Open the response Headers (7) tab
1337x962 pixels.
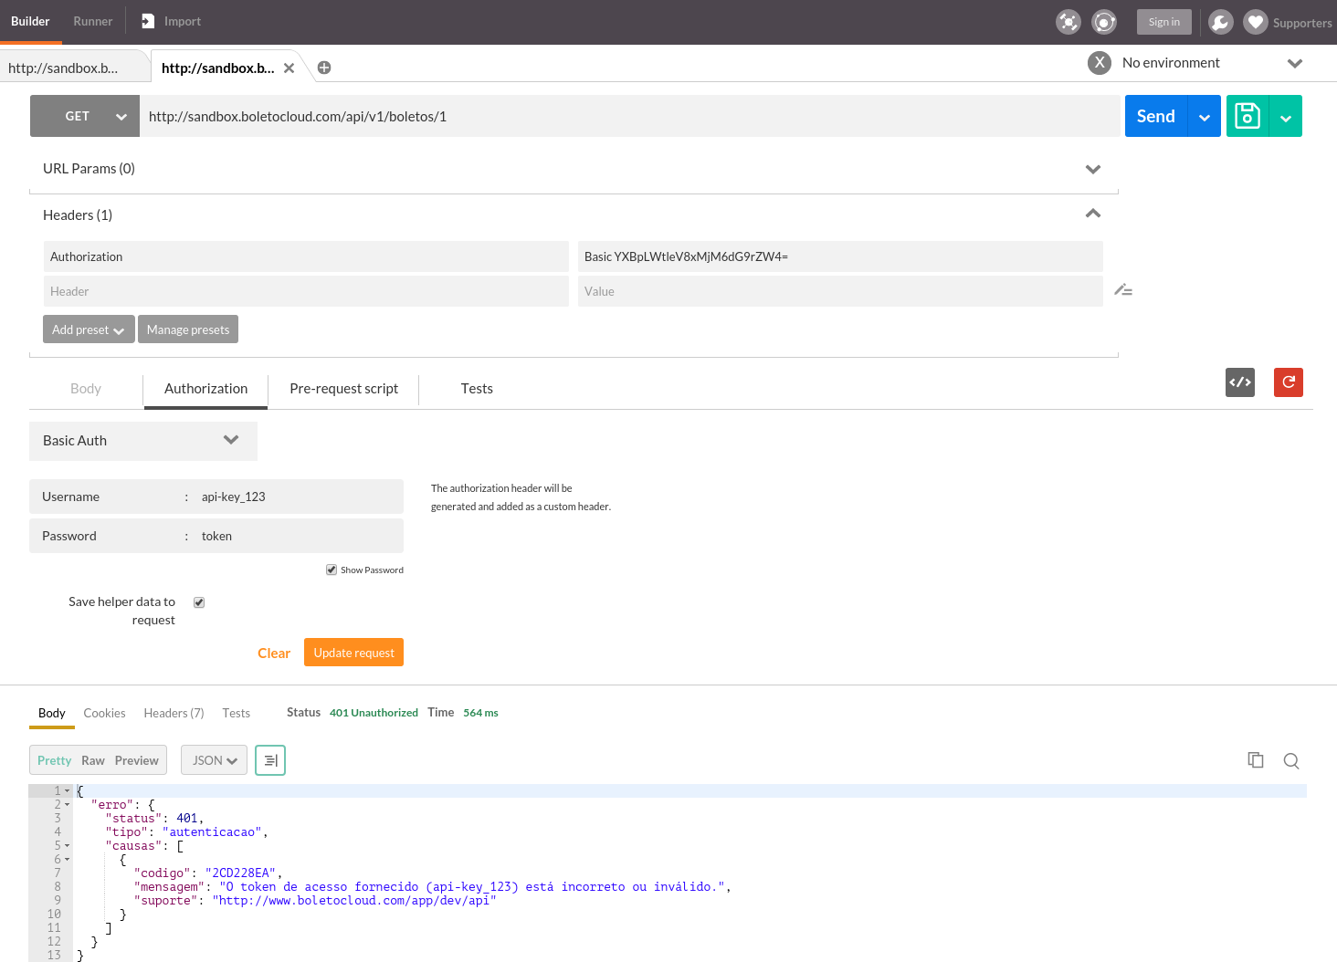click(x=174, y=713)
